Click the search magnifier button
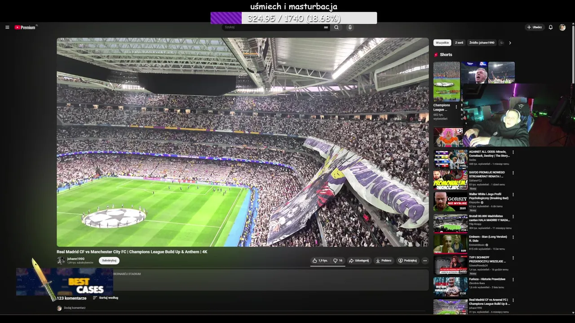Screen dimensions: 575x323 coord(336,27)
